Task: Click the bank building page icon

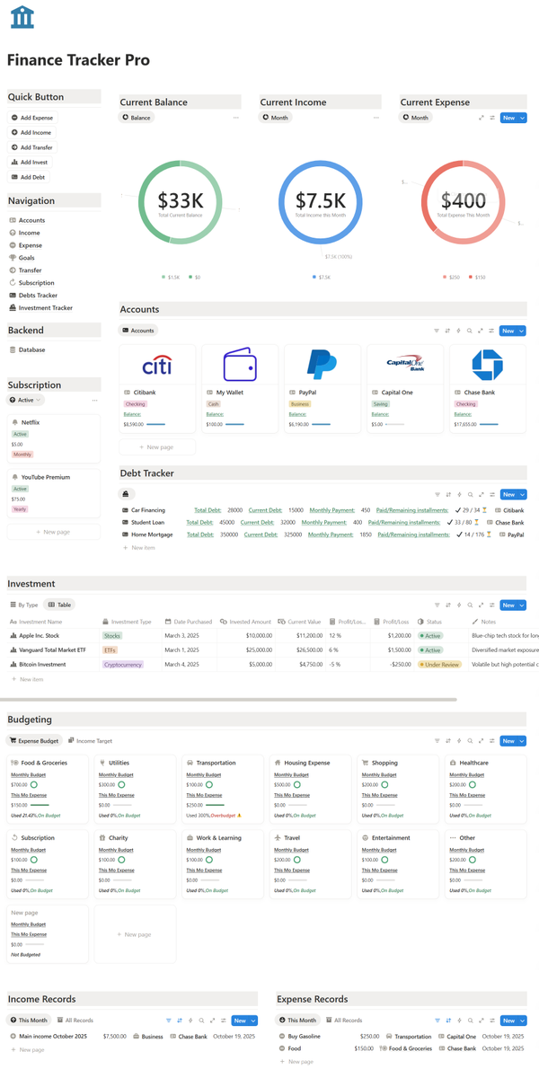Action: [x=22, y=17]
